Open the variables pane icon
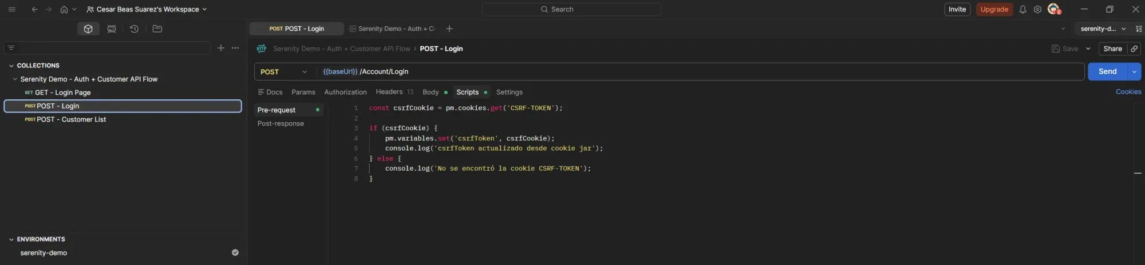Image resolution: width=1145 pixels, height=265 pixels. pos(1139,29)
